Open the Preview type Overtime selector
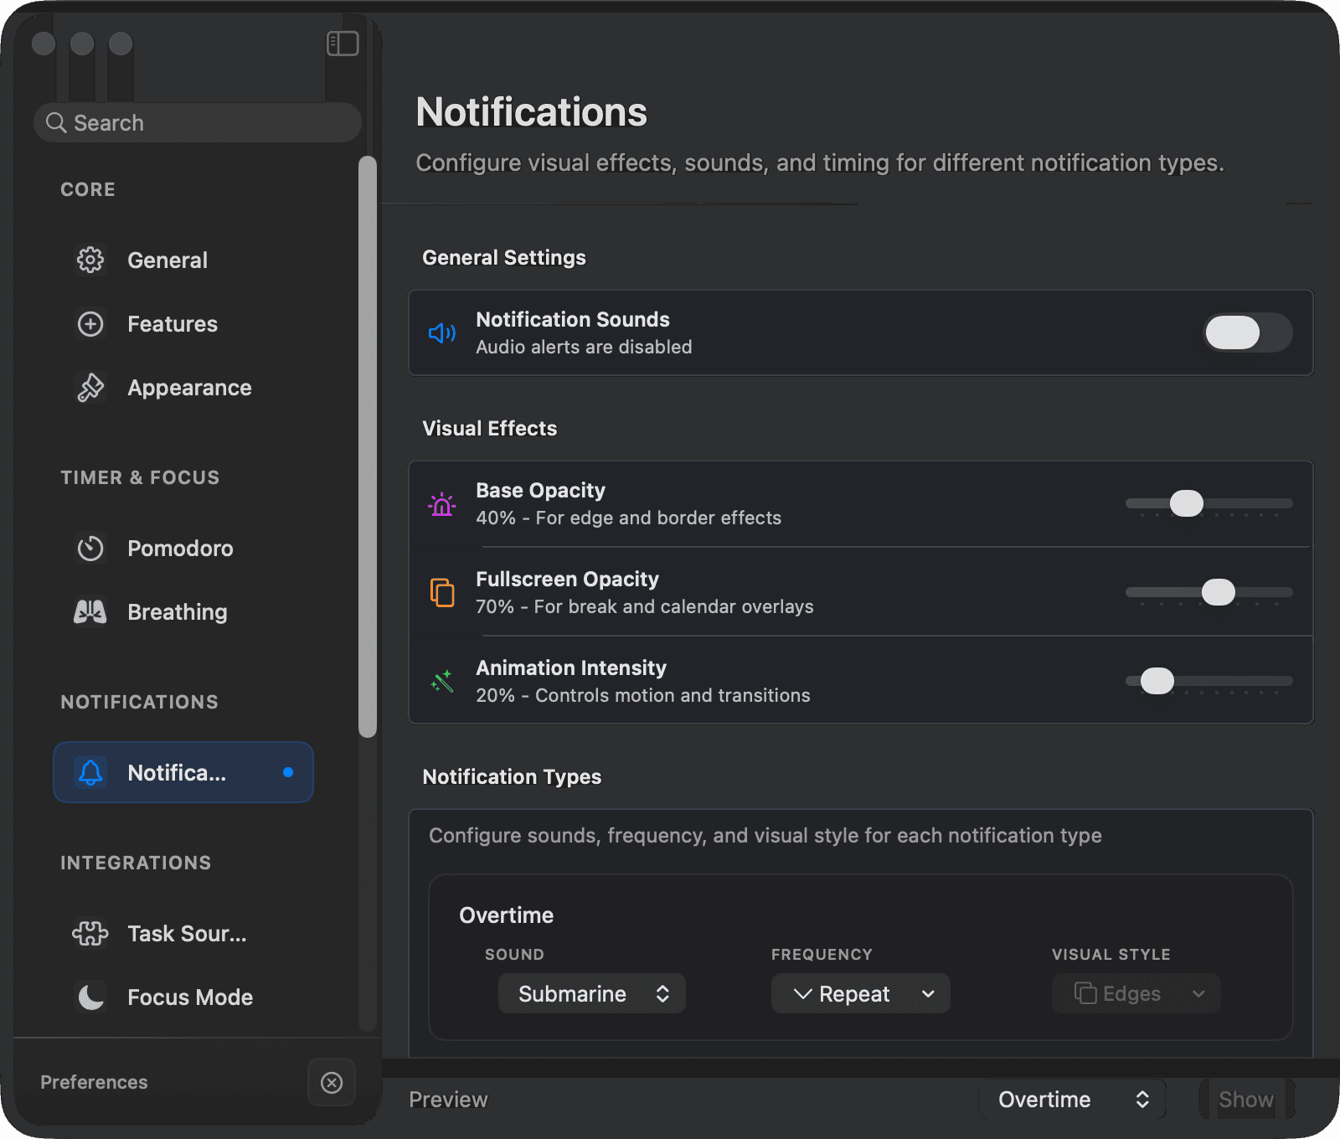1340x1139 pixels. coord(1072,1099)
